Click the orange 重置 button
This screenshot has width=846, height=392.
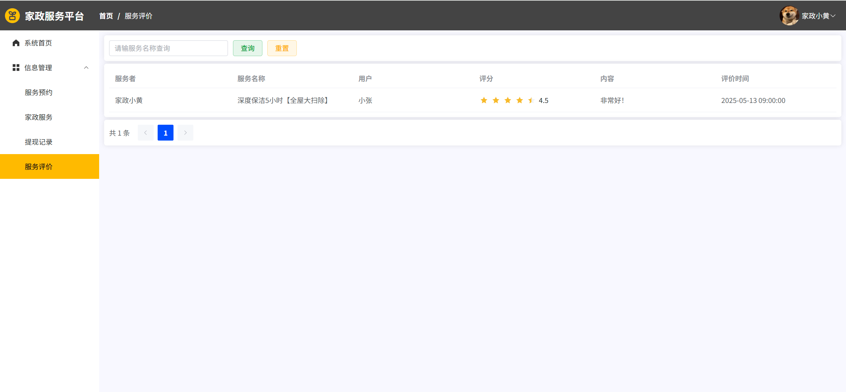tap(282, 48)
